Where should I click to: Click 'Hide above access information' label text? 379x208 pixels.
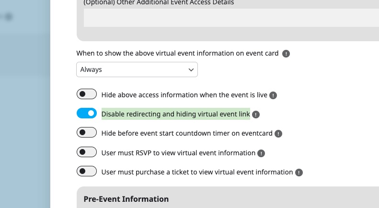[184, 95]
